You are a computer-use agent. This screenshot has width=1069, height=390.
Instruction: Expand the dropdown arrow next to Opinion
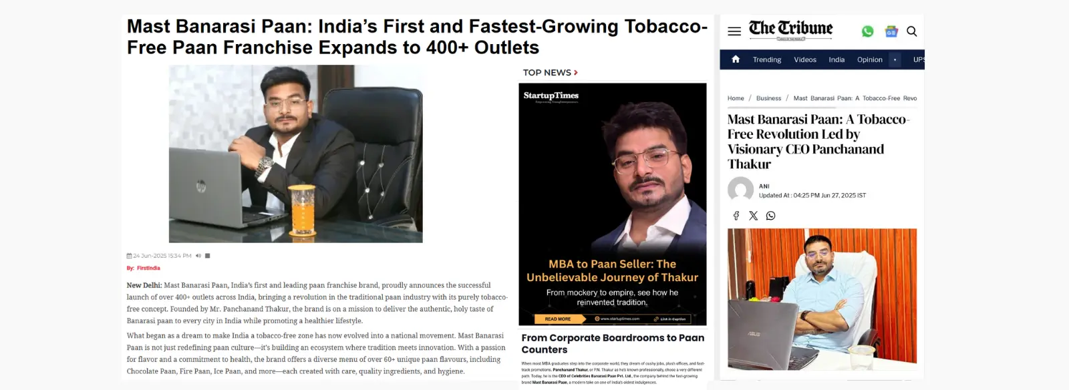point(895,59)
